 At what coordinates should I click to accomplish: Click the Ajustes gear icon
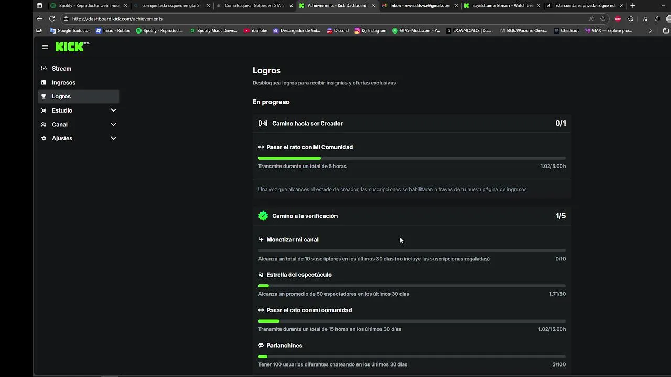(x=44, y=138)
